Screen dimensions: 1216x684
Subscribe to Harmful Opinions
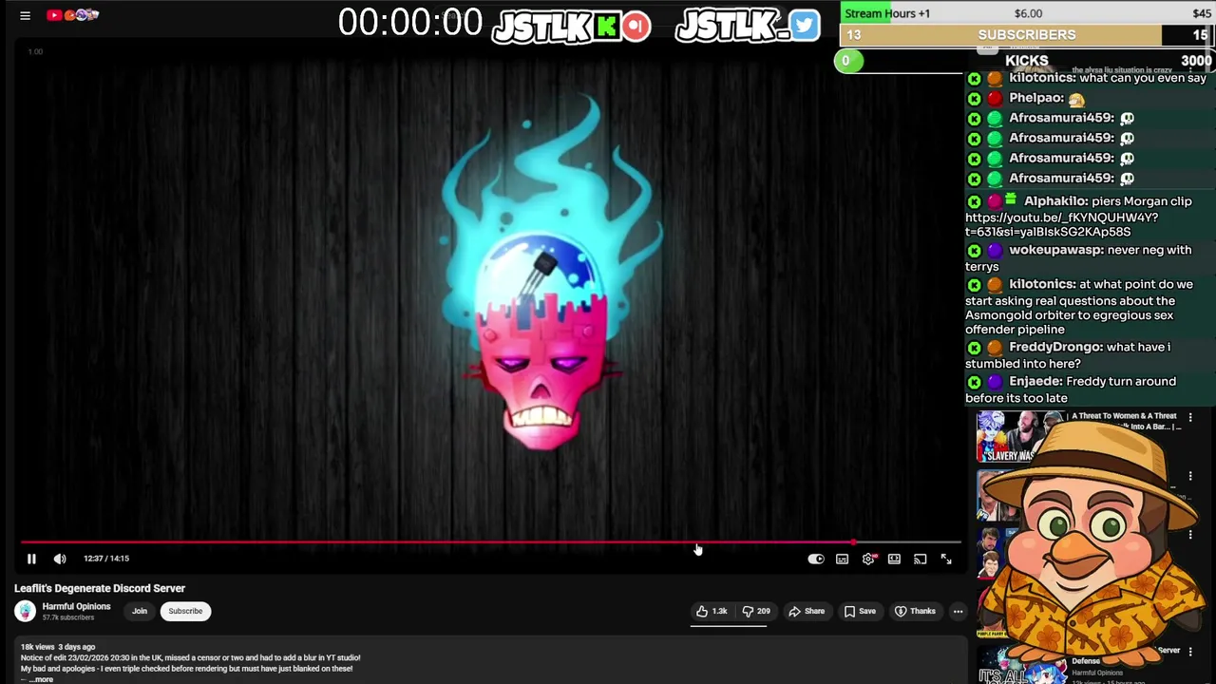click(x=185, y=611)
